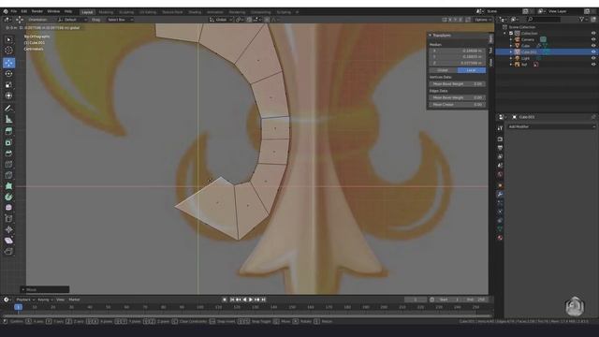The image size is (599, 337).
Task: Select the Smooth tool
Action: (8, 208)
